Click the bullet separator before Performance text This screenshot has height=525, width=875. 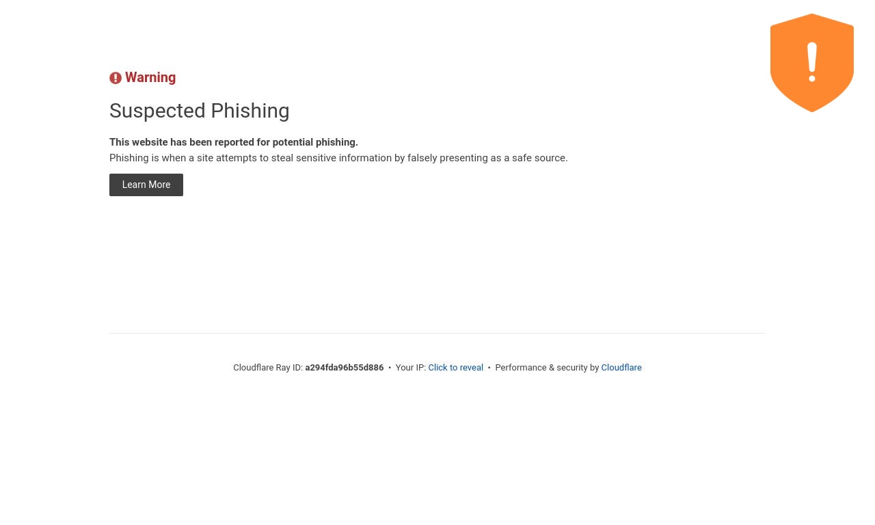click(489, 368)
